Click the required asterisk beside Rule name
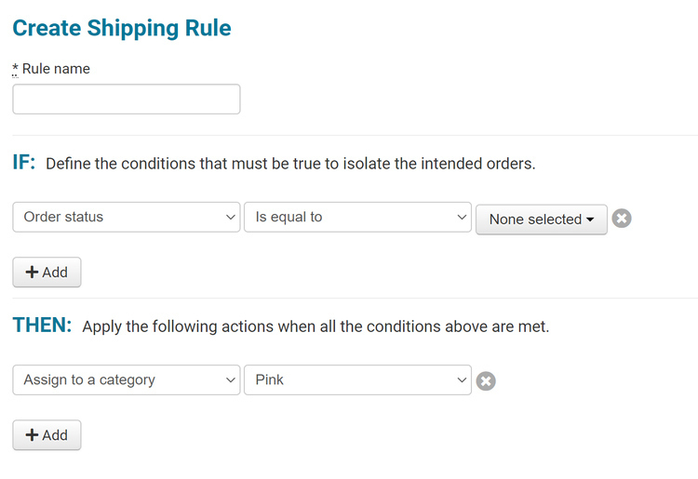Image resolution: width=698 pixels, height=479 pixels. [x=15, y=69]
